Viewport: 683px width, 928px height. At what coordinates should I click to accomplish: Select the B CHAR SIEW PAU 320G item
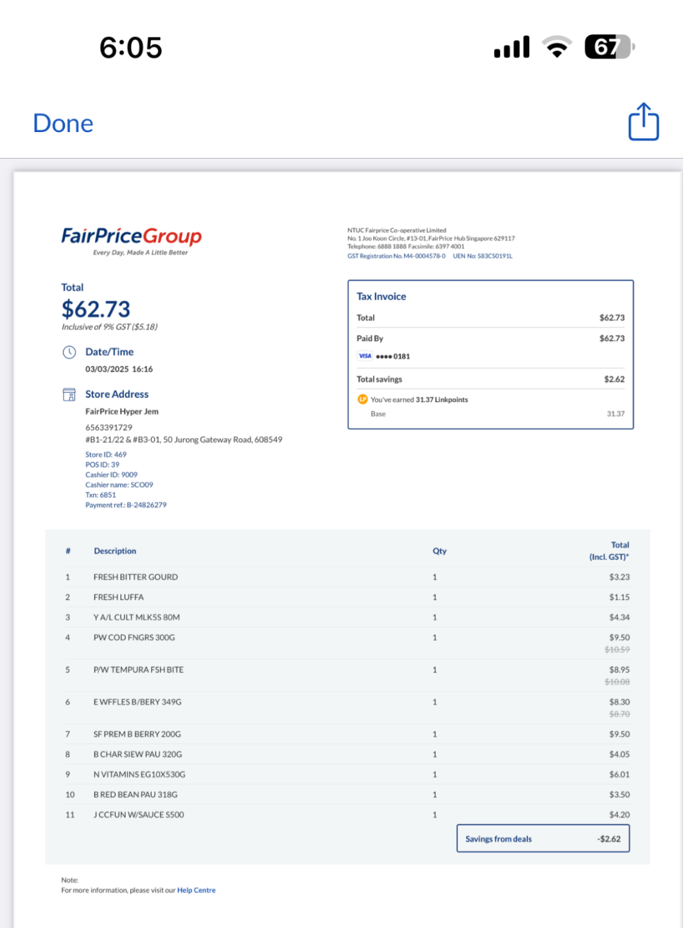tap(138, 754)
